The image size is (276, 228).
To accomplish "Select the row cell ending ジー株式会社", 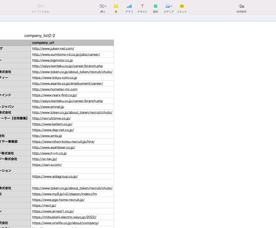I will click(x=16, y=159).
